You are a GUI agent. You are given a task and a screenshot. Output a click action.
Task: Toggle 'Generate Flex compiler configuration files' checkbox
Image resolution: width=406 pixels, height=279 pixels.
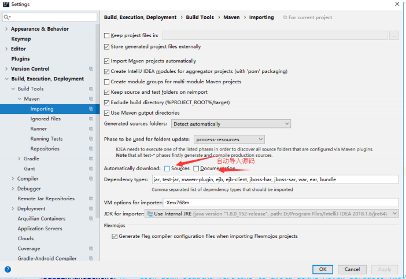click(115, 236)
